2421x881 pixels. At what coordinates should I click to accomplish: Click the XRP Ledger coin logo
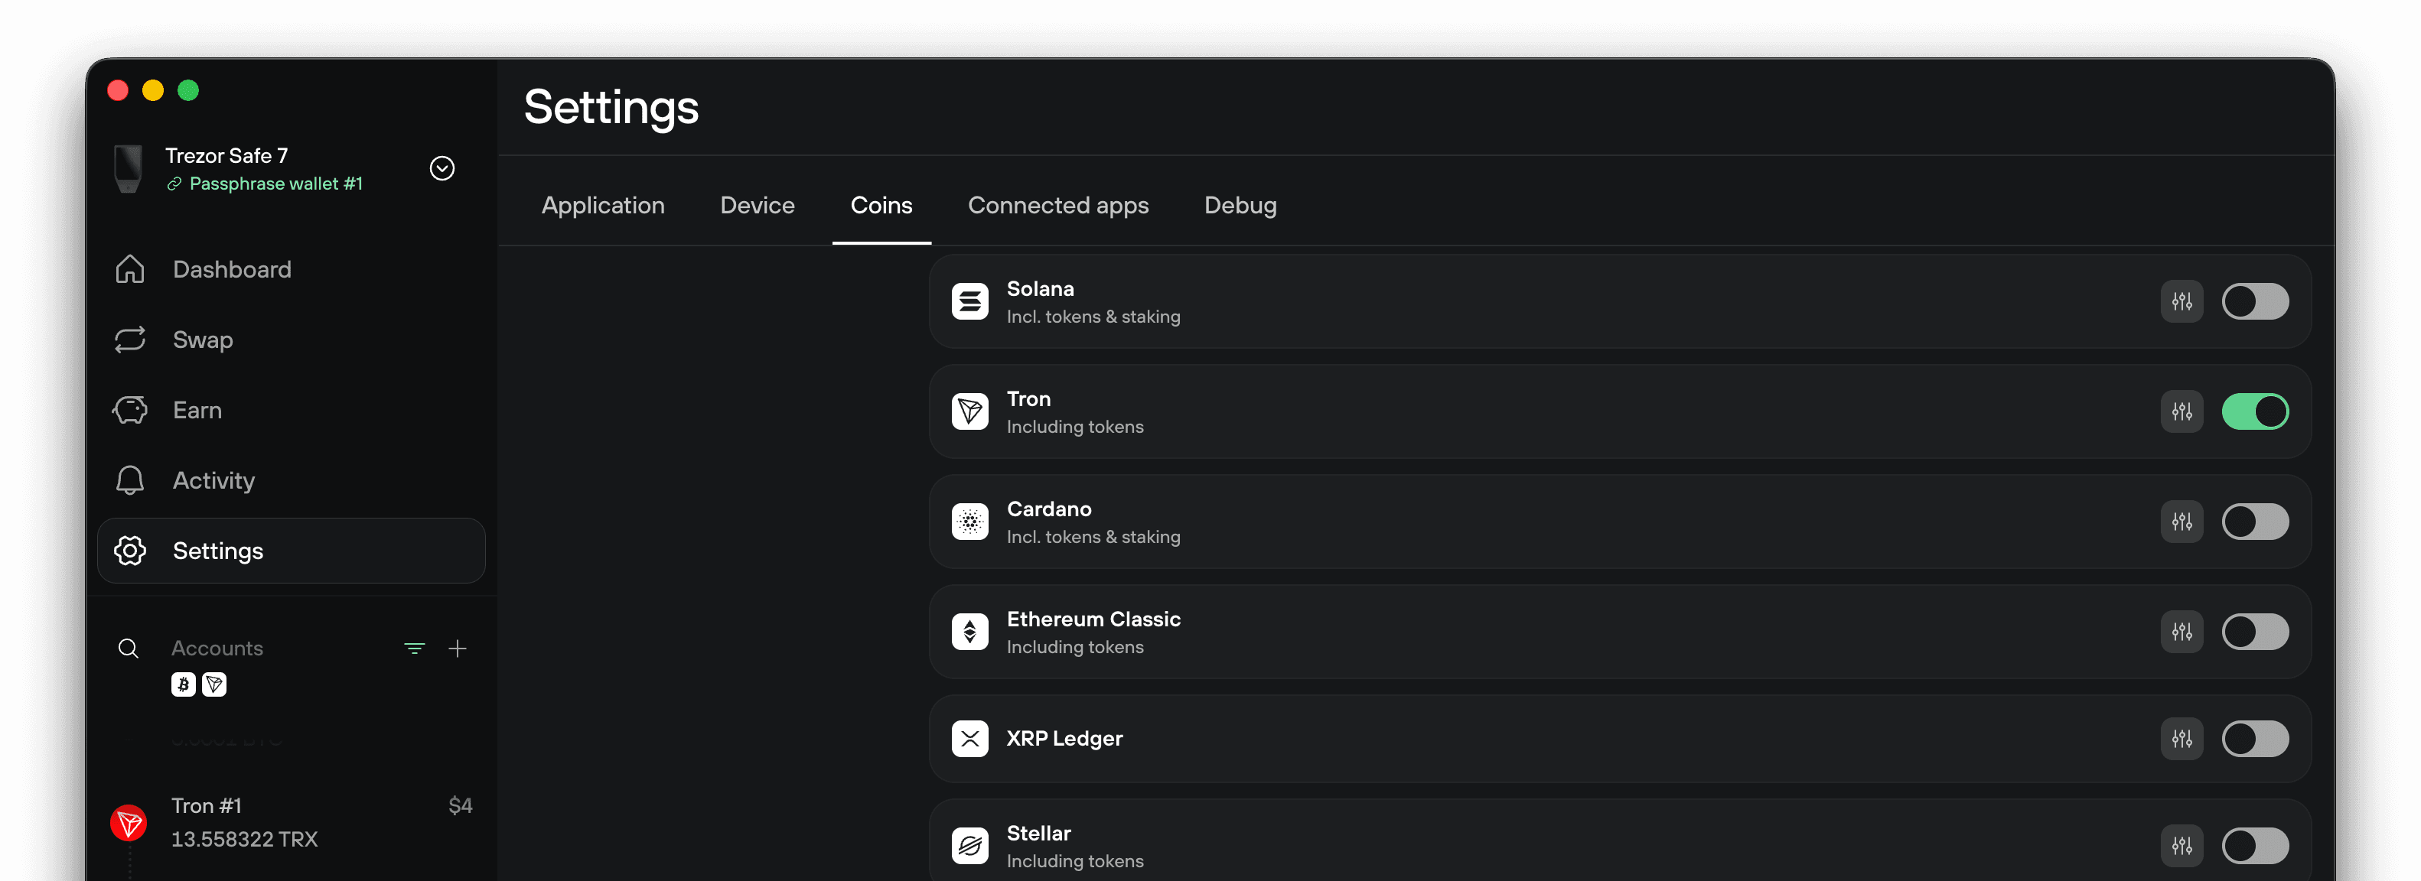[969, 738]
